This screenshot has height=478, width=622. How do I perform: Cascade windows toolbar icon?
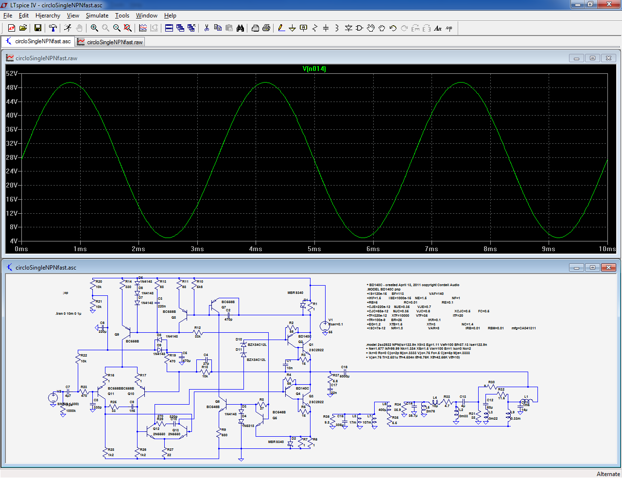pyautogui.click(x=180, y=28)
